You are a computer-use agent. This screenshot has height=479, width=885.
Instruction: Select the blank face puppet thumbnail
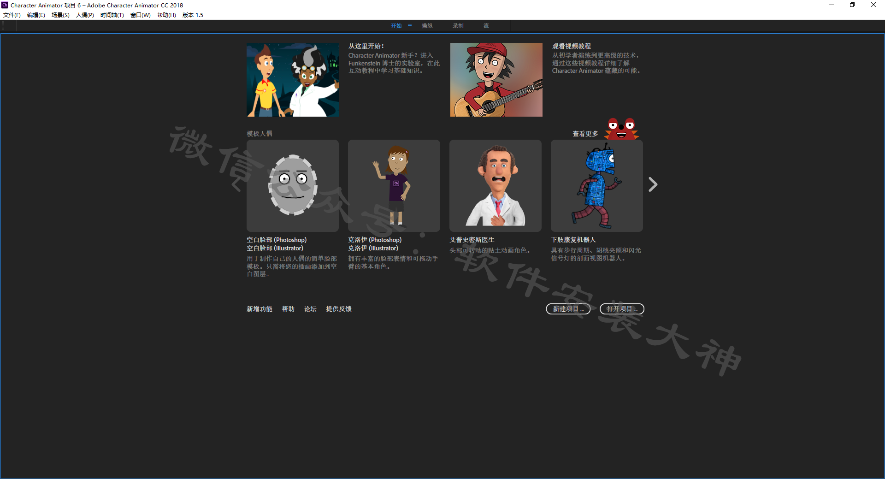tap(293, 186)
